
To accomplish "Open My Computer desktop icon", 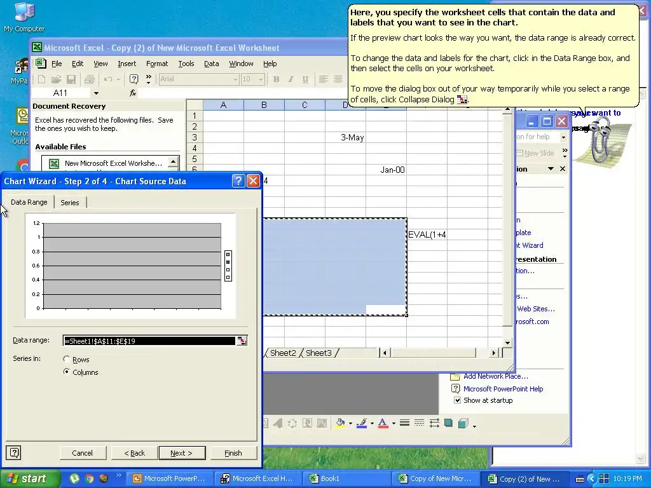I will (x=24, y=17).
